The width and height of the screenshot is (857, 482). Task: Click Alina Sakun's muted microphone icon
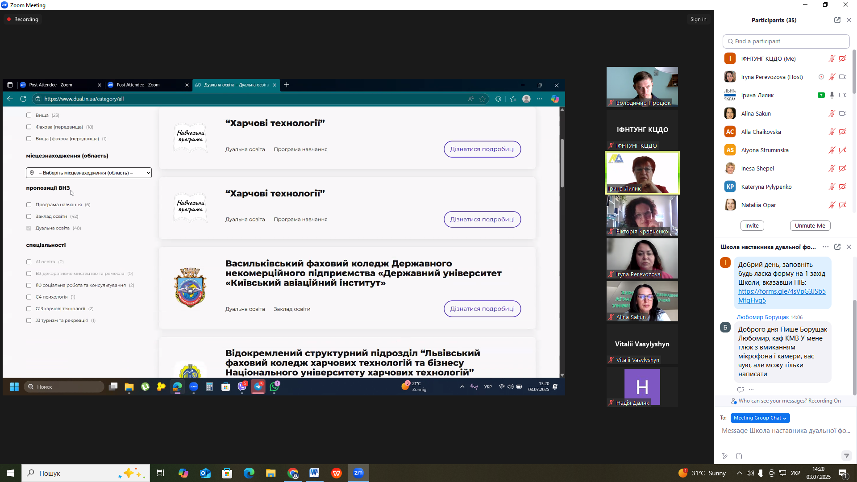click(832, 113)
